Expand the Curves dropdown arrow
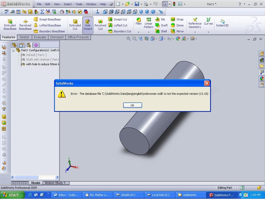This screenshot has height=205, width=265. (208, 32)
